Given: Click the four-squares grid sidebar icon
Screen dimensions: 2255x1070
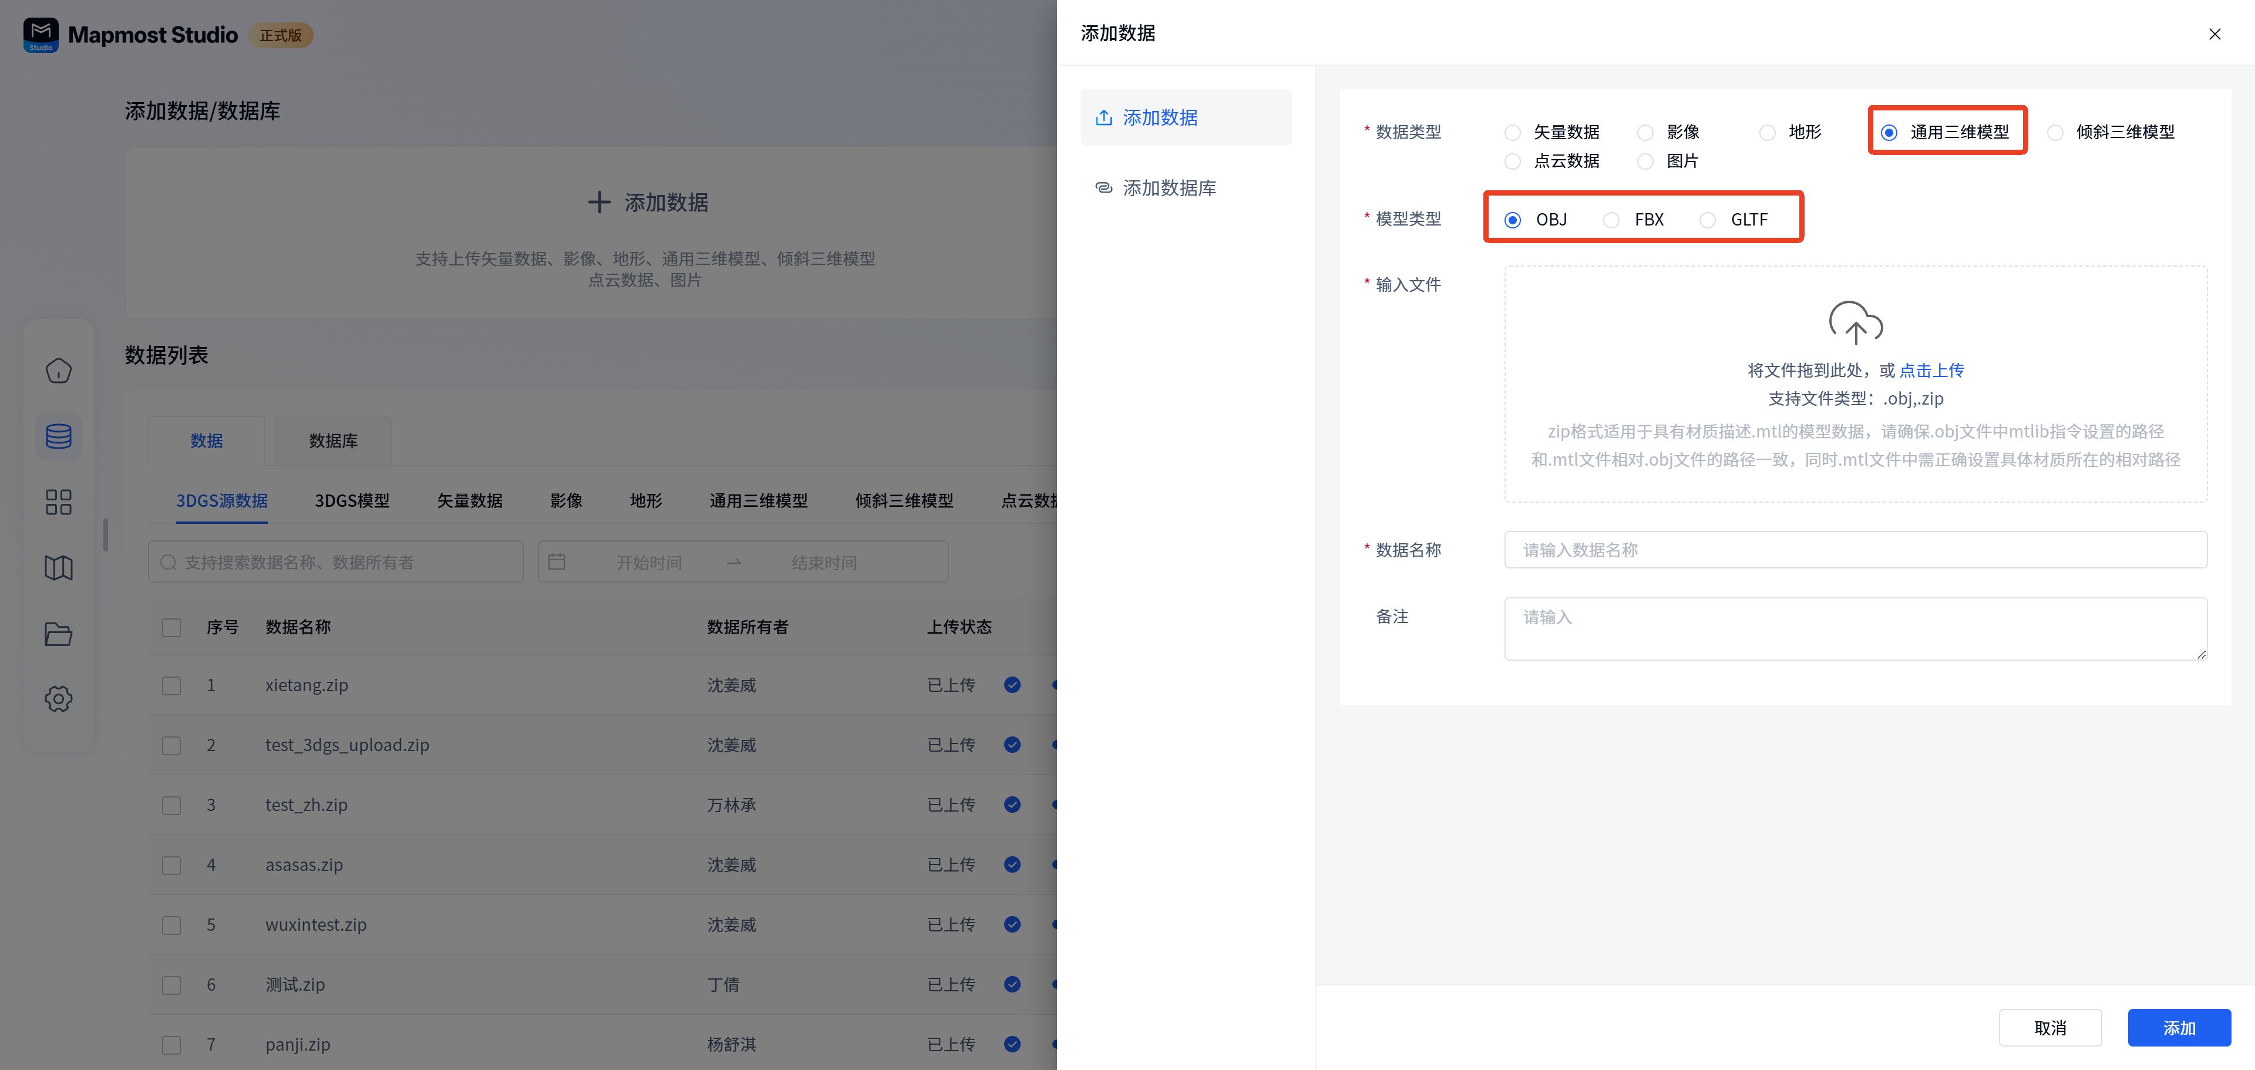Looking at the screenshot, I should point(58,502).
